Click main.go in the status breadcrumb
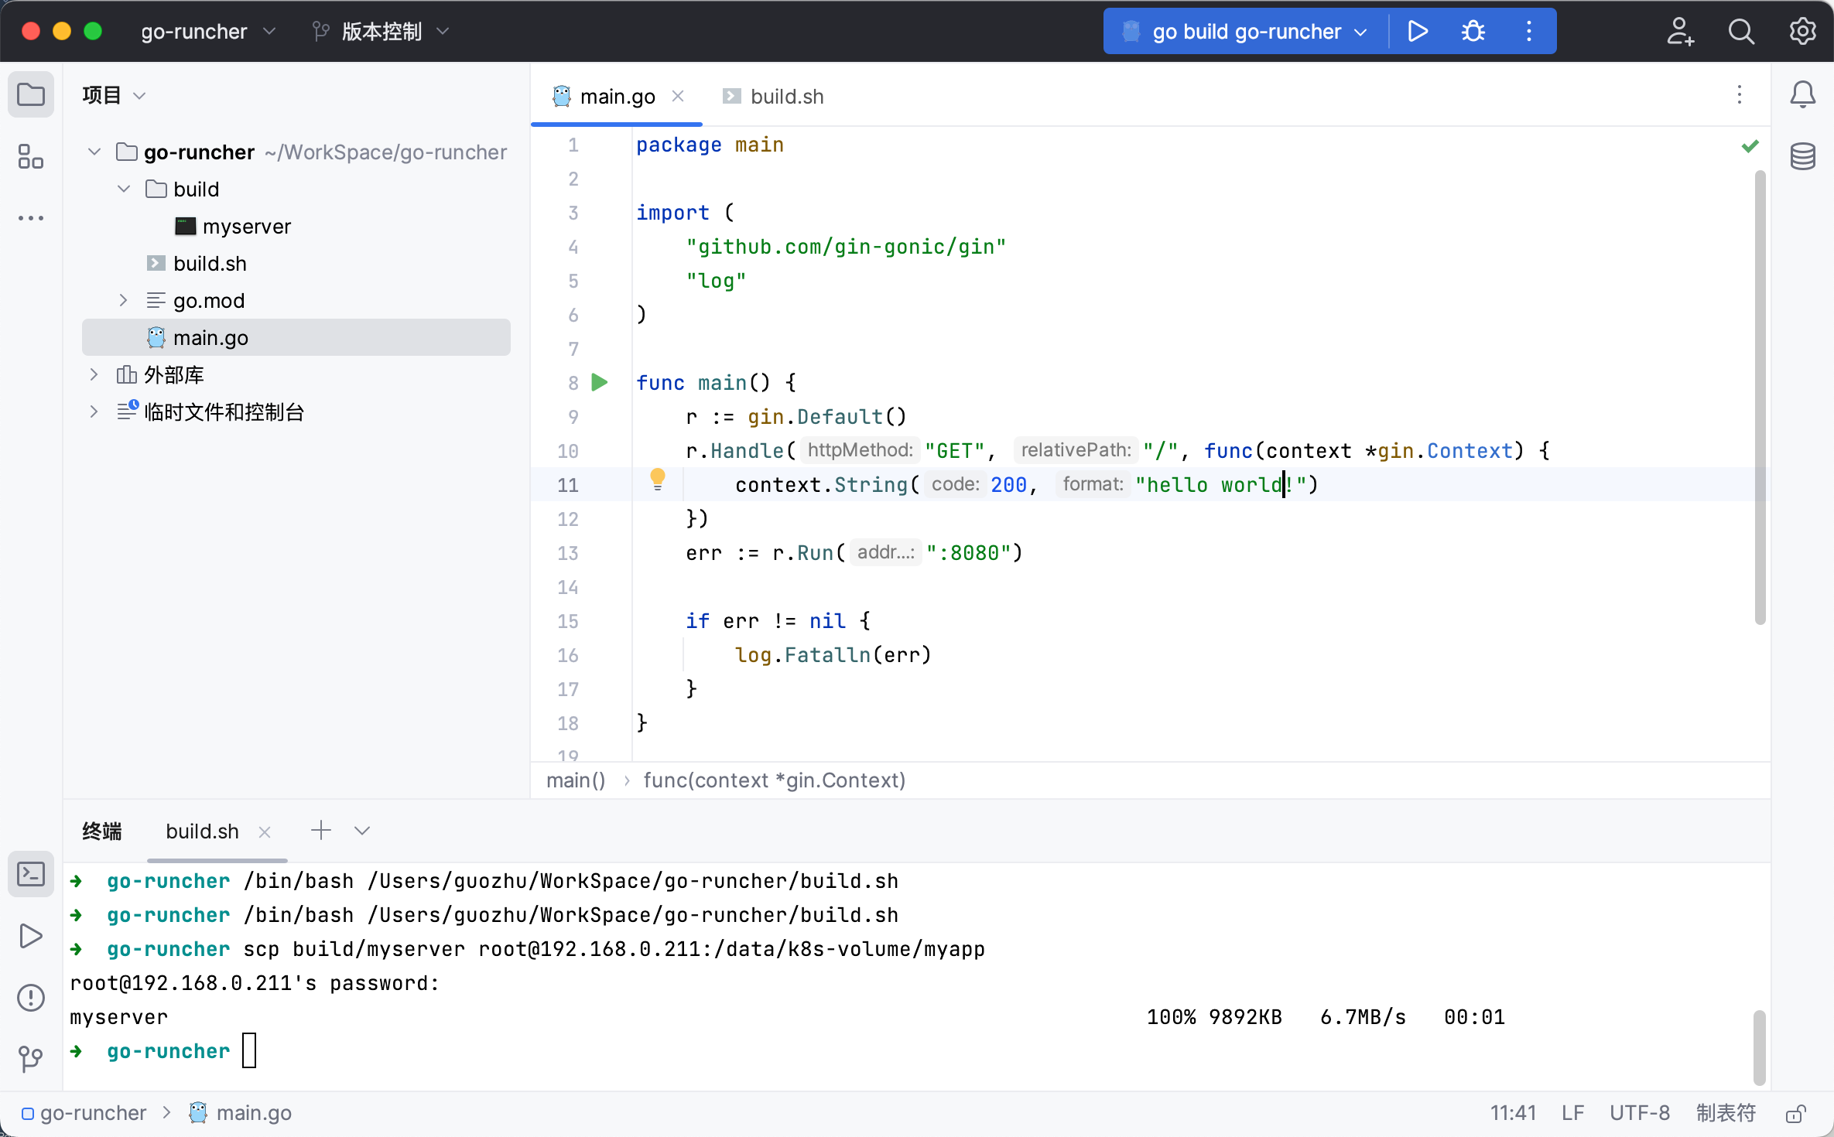 (241, 1113)
